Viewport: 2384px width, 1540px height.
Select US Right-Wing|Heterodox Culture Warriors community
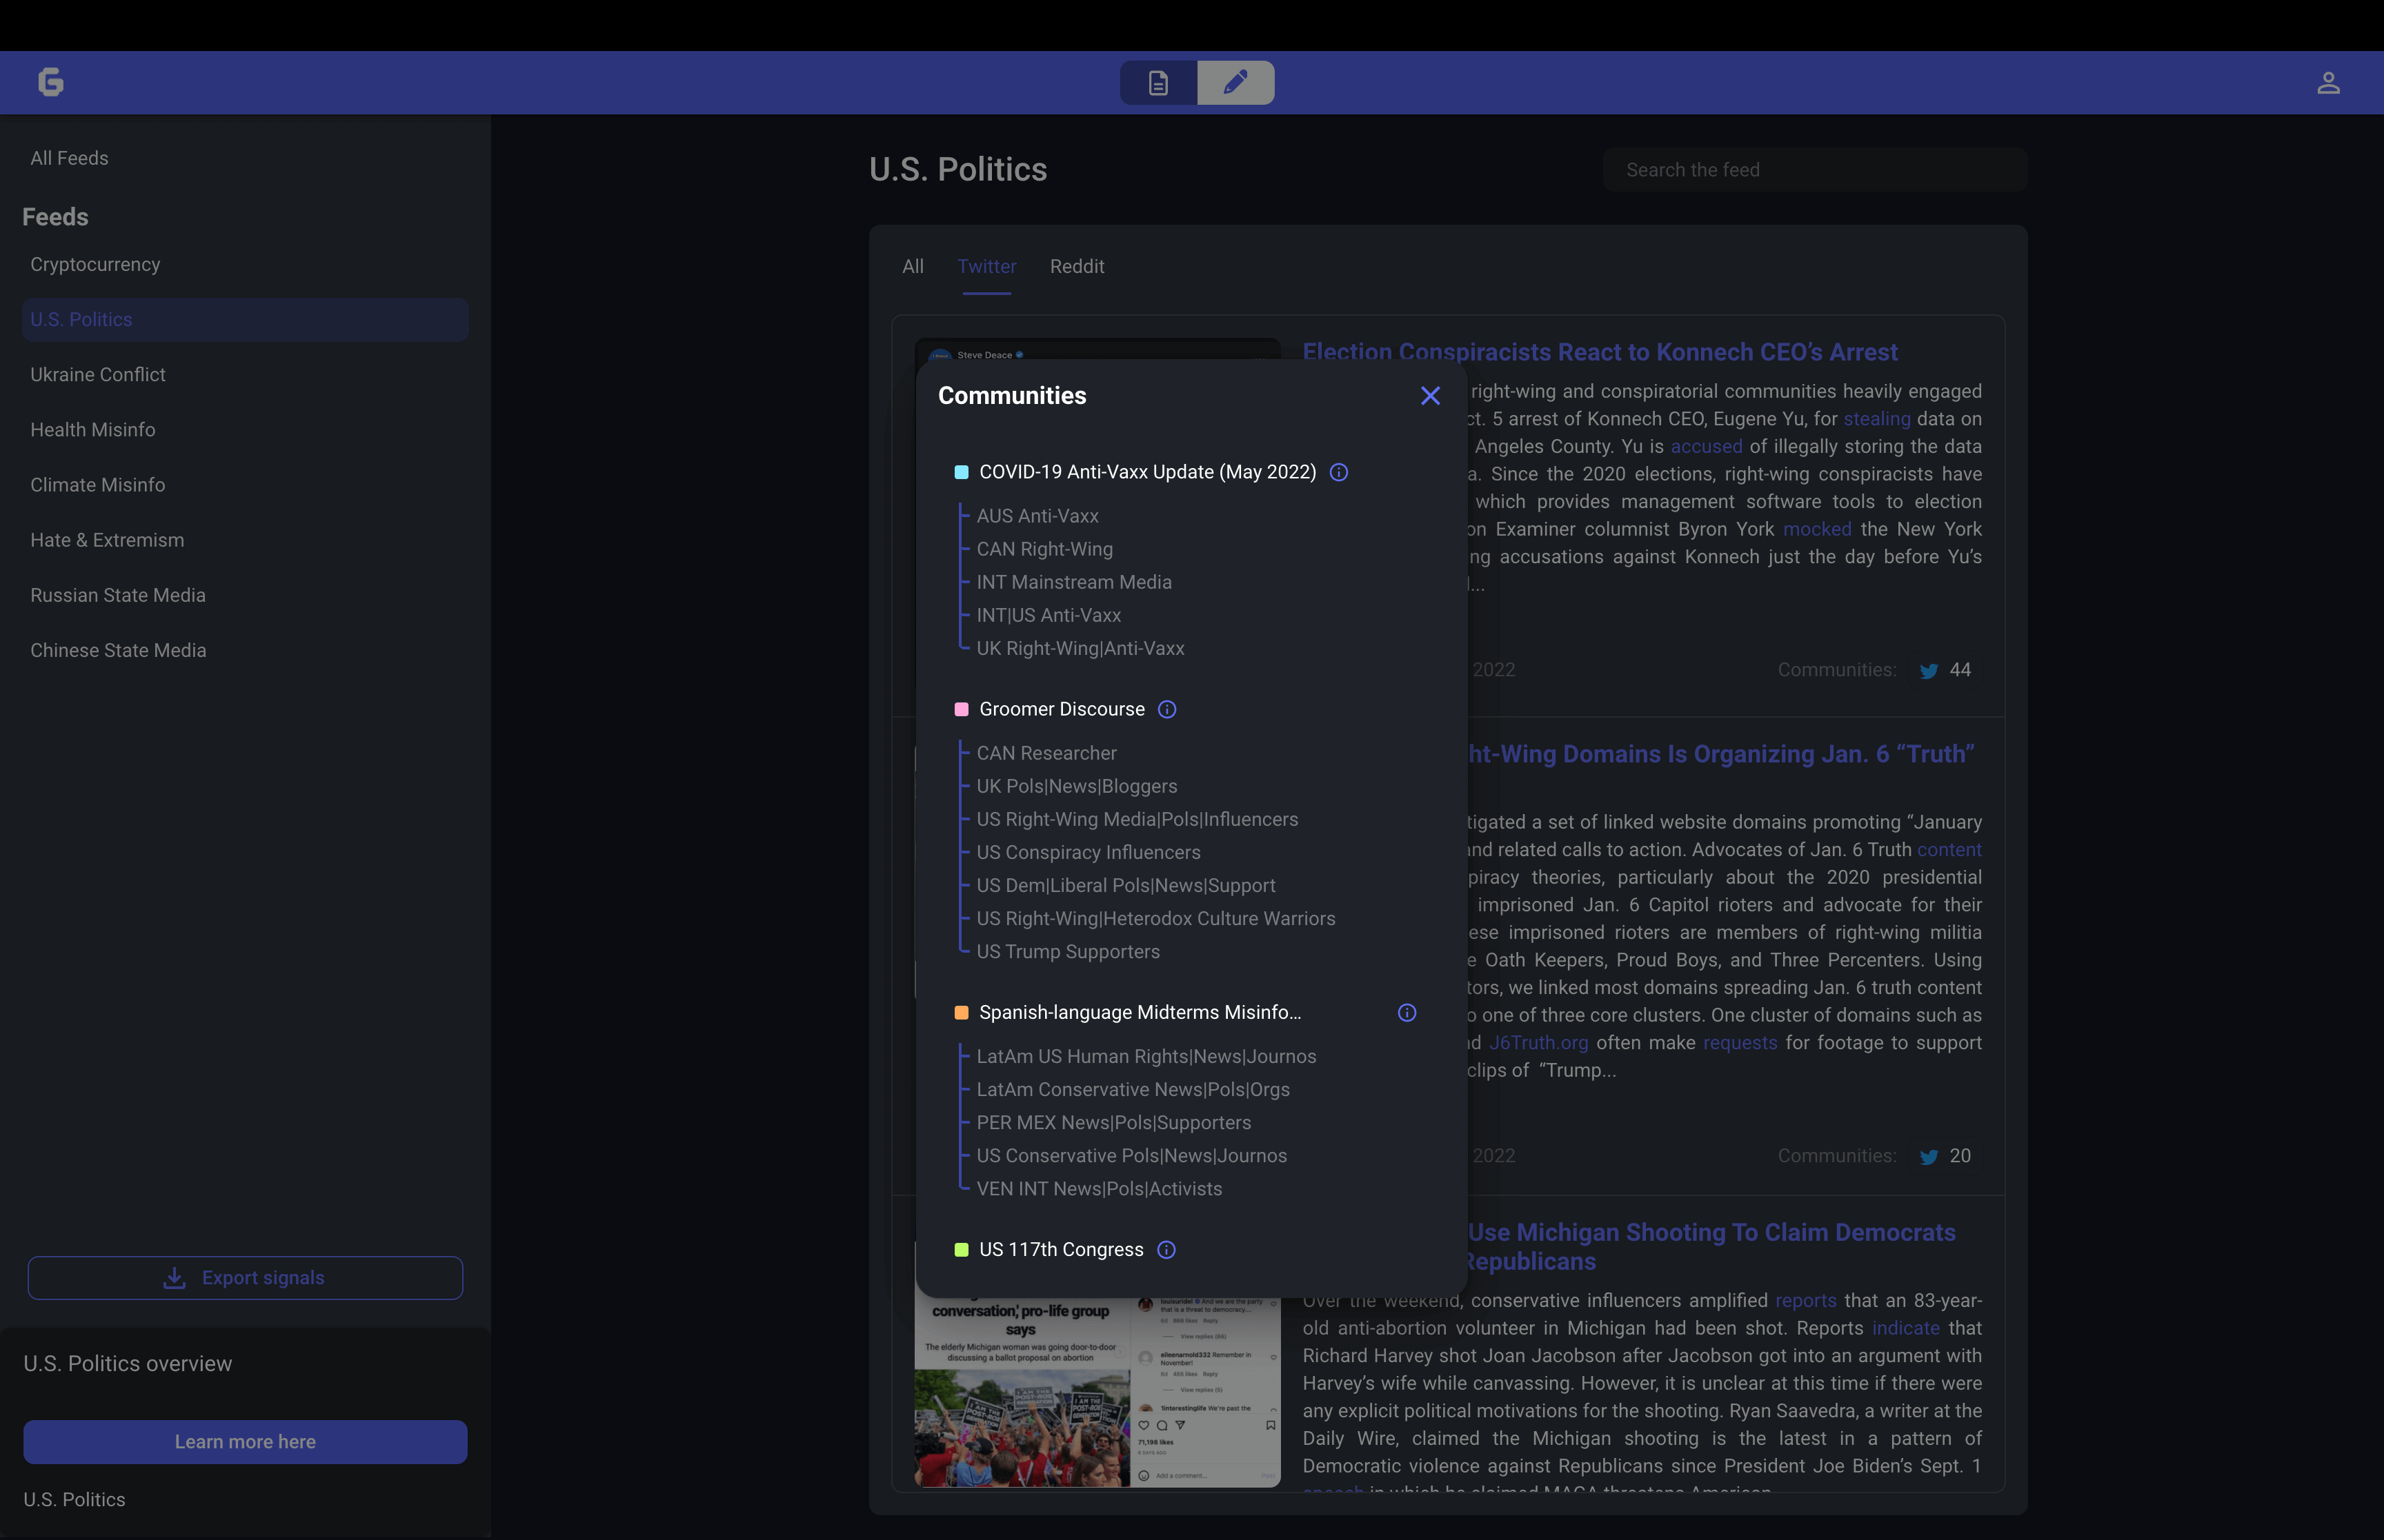click(1155, 918)
